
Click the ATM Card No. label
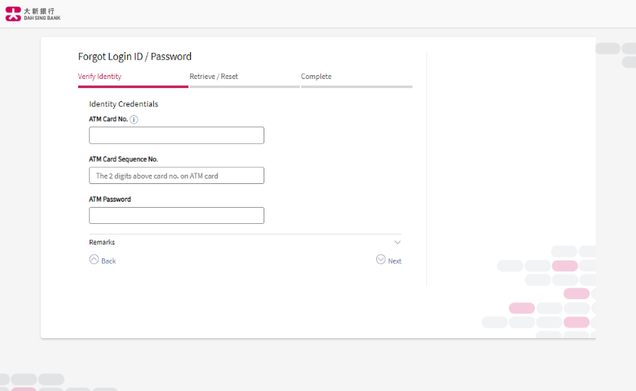(x=108, y=119)
